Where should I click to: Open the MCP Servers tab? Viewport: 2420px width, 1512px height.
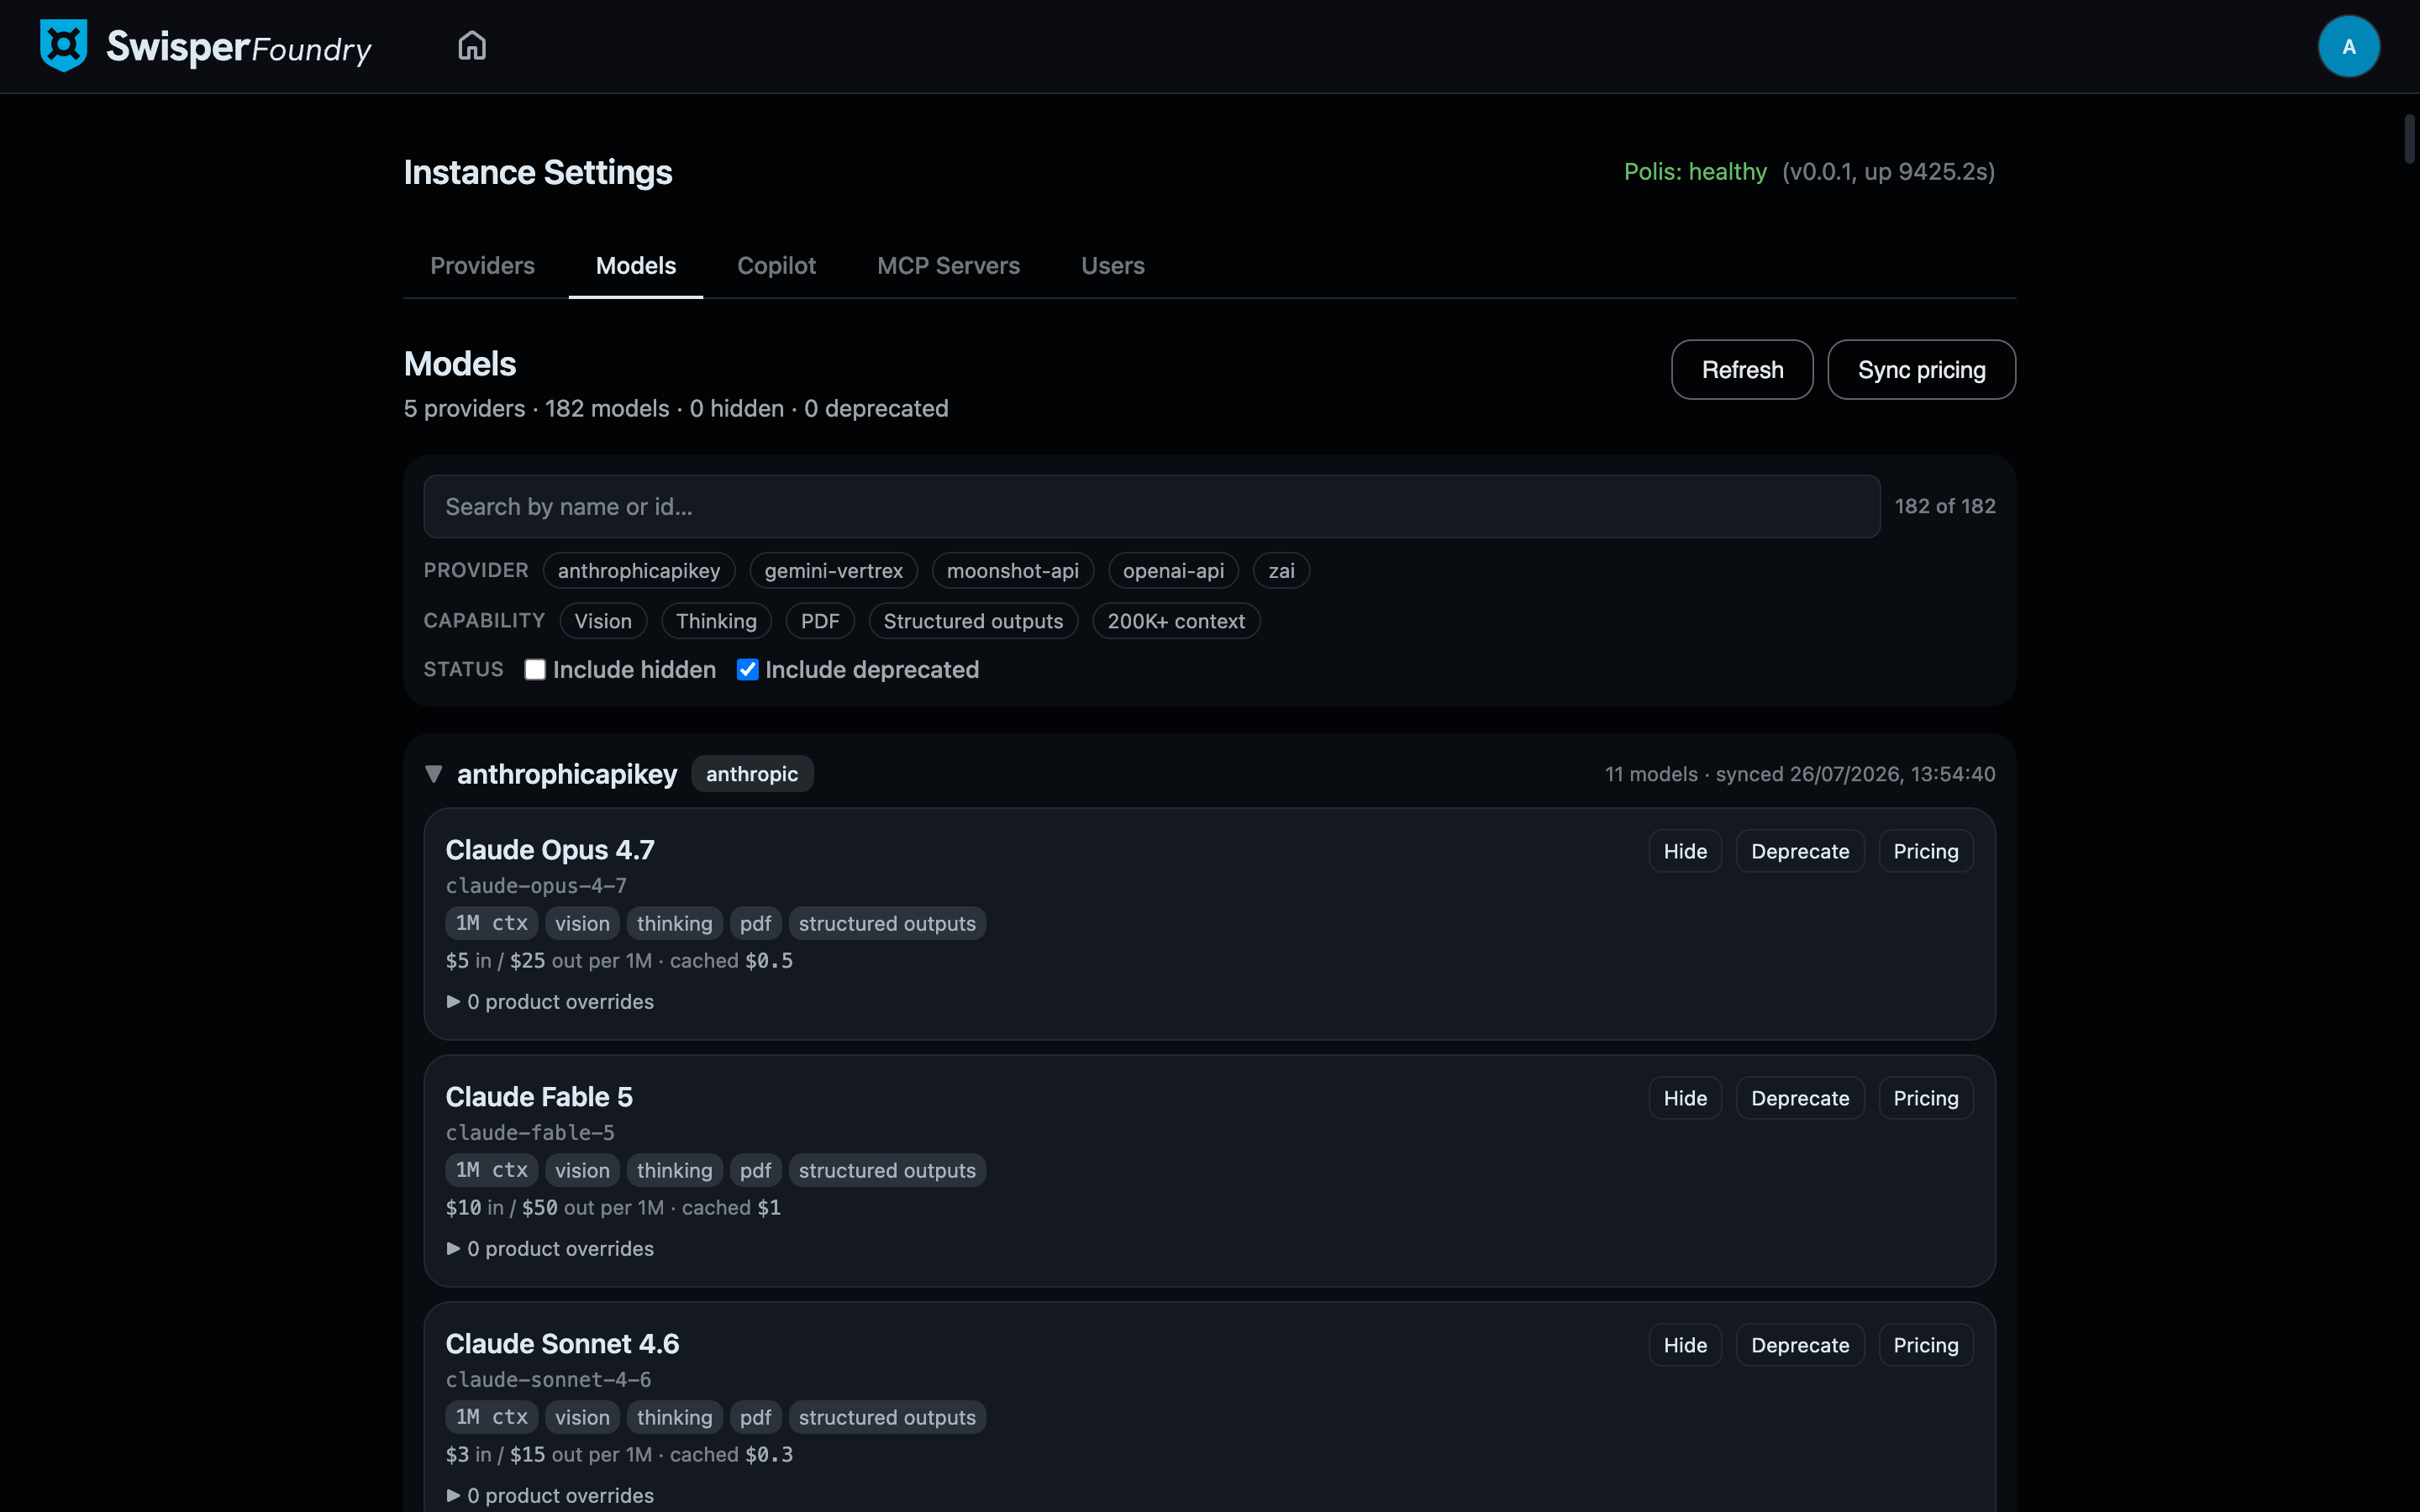948,266
